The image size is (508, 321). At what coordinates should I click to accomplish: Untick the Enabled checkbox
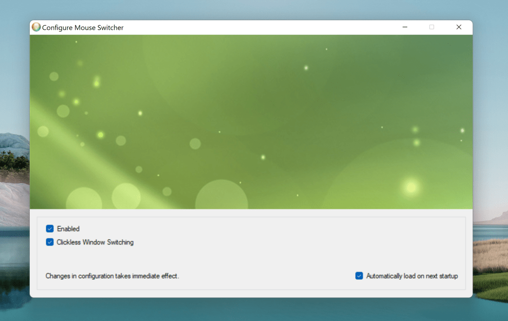tap(50, 229)
